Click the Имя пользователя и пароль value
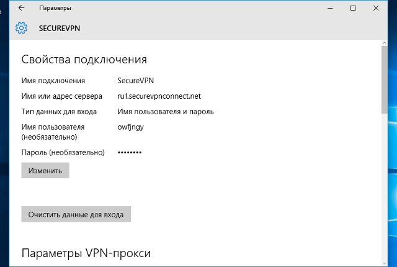 [165, 112]
